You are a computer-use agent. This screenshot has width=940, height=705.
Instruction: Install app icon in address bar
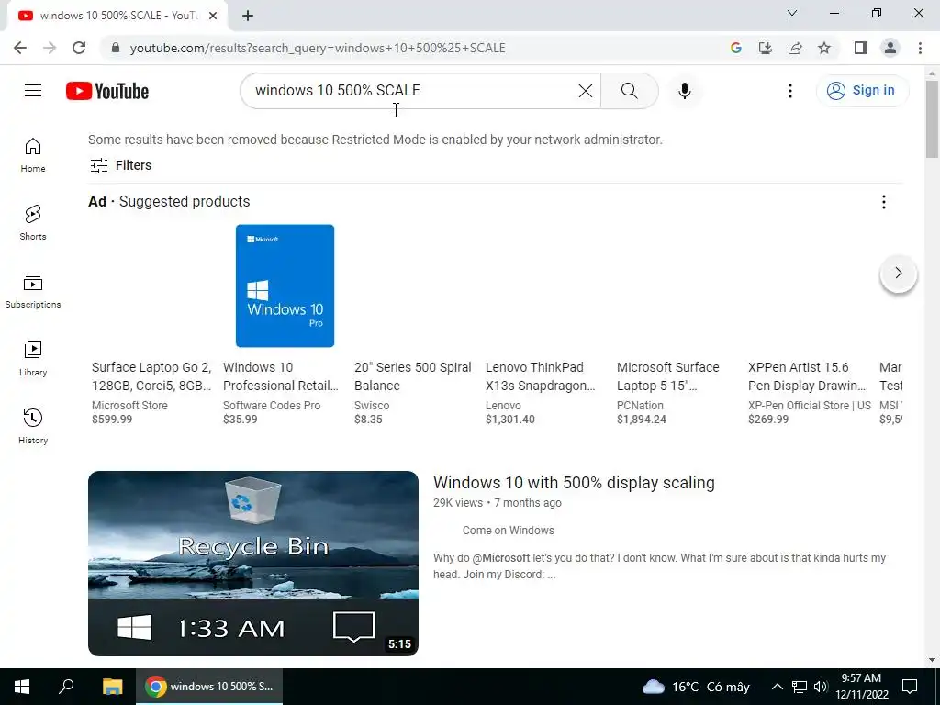[765, 48]
